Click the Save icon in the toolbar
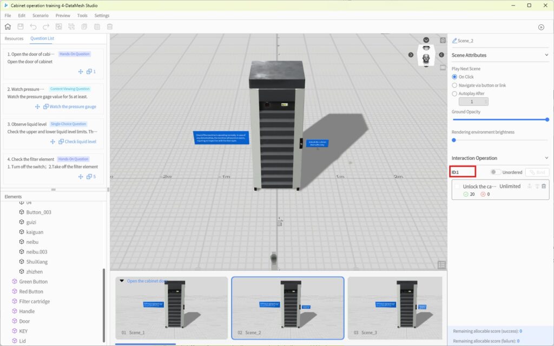This screenshot has width=554, height=346. [x=21, y=26]
